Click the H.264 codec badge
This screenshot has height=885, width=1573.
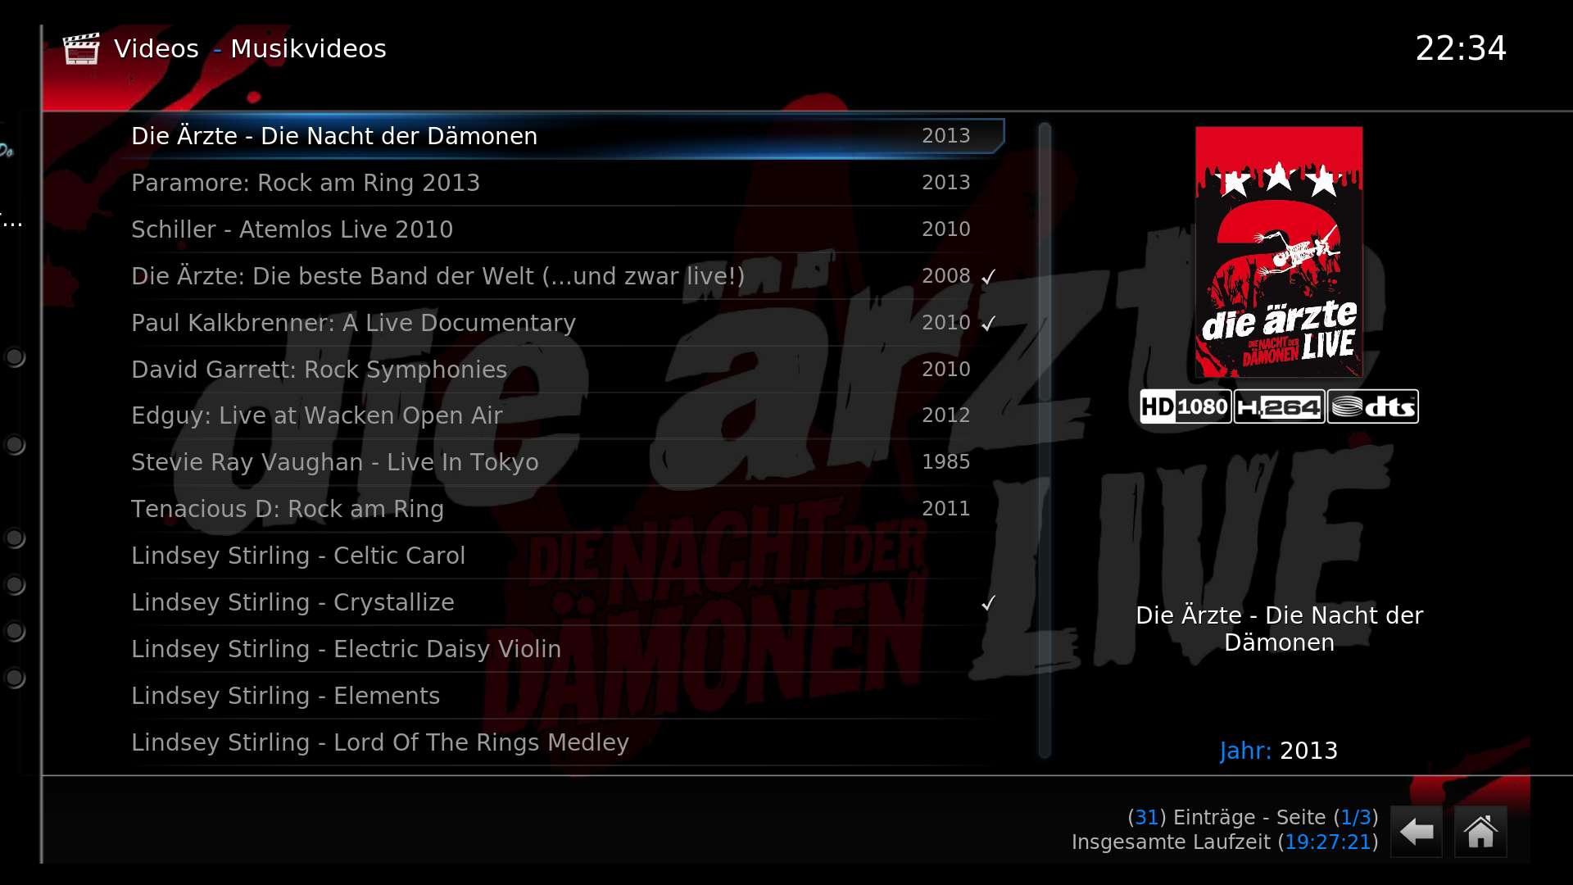coord(1279,406)
